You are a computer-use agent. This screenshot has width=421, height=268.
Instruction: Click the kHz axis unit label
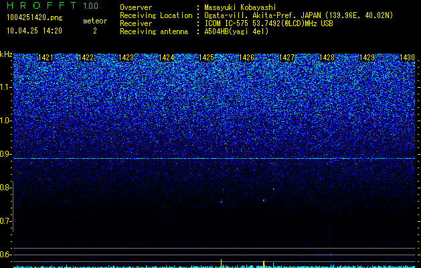click(6, 54)
